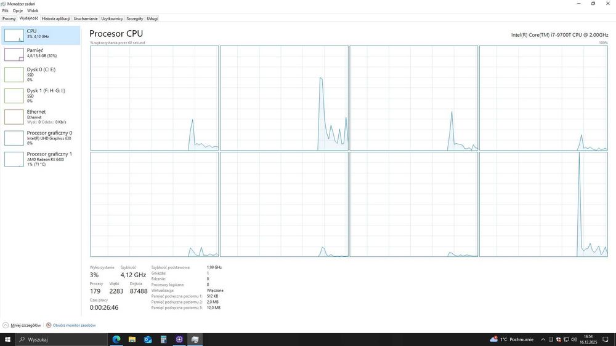Switch to the Szczegóły tab
The image size is (616, 346).
(135, 18)
